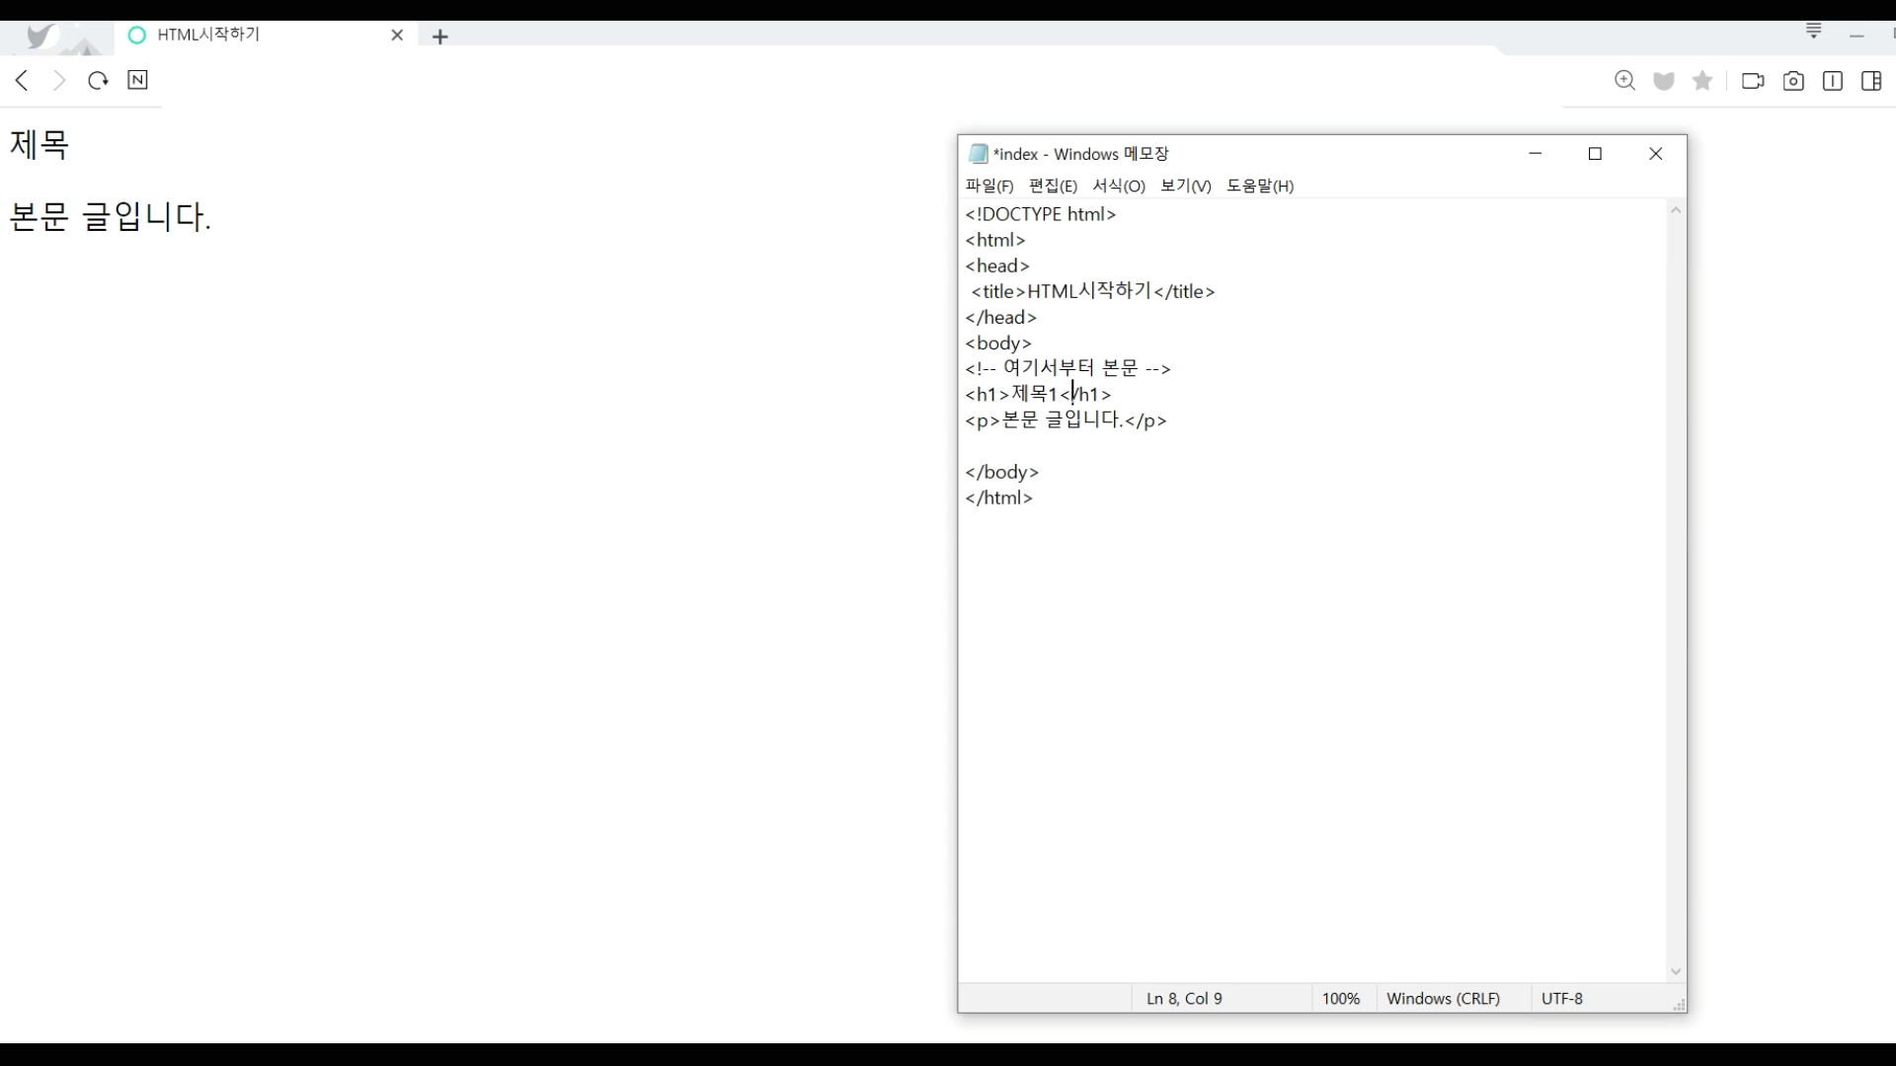Open the 보기(V) menu

[1185, 186]
